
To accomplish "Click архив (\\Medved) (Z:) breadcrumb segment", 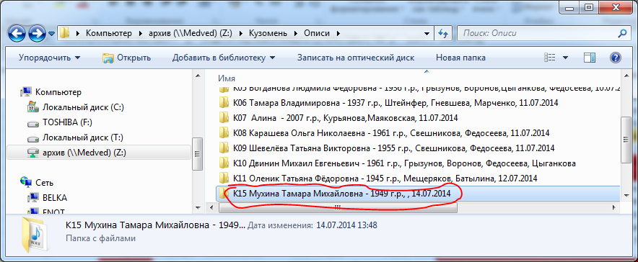I will pyautogui.click(x=191, y=33).
